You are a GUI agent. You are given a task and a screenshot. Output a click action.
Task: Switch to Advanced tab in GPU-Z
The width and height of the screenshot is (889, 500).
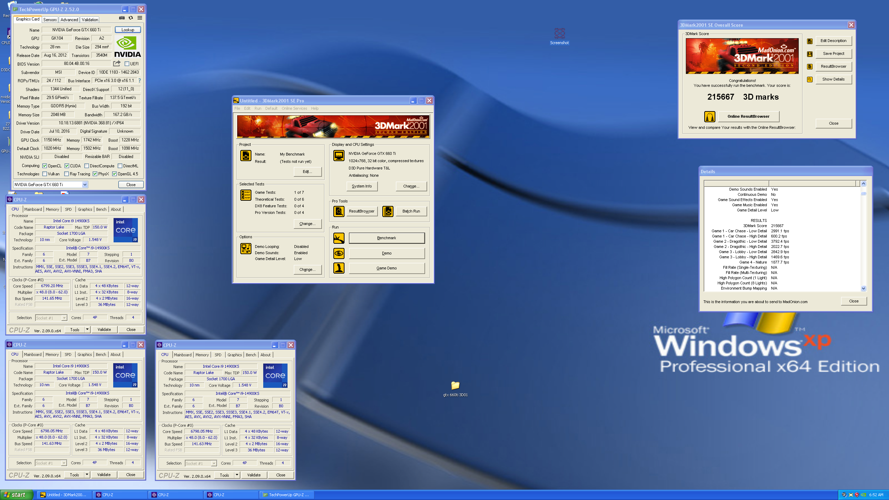click(69, 20)
